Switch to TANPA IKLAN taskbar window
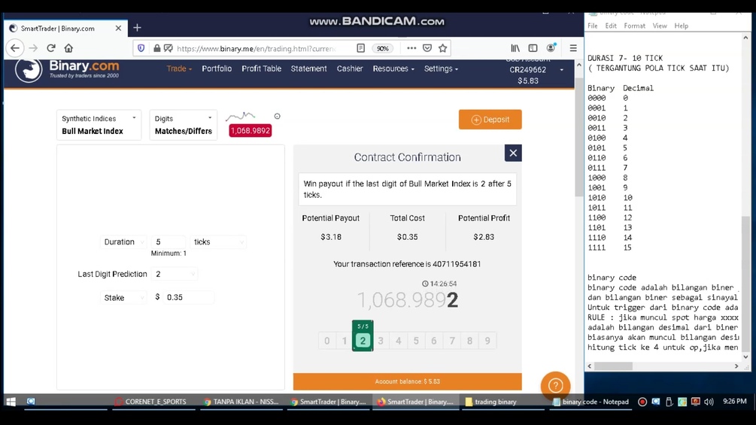This screenshot has height=425, width=756. coord(241,402)
